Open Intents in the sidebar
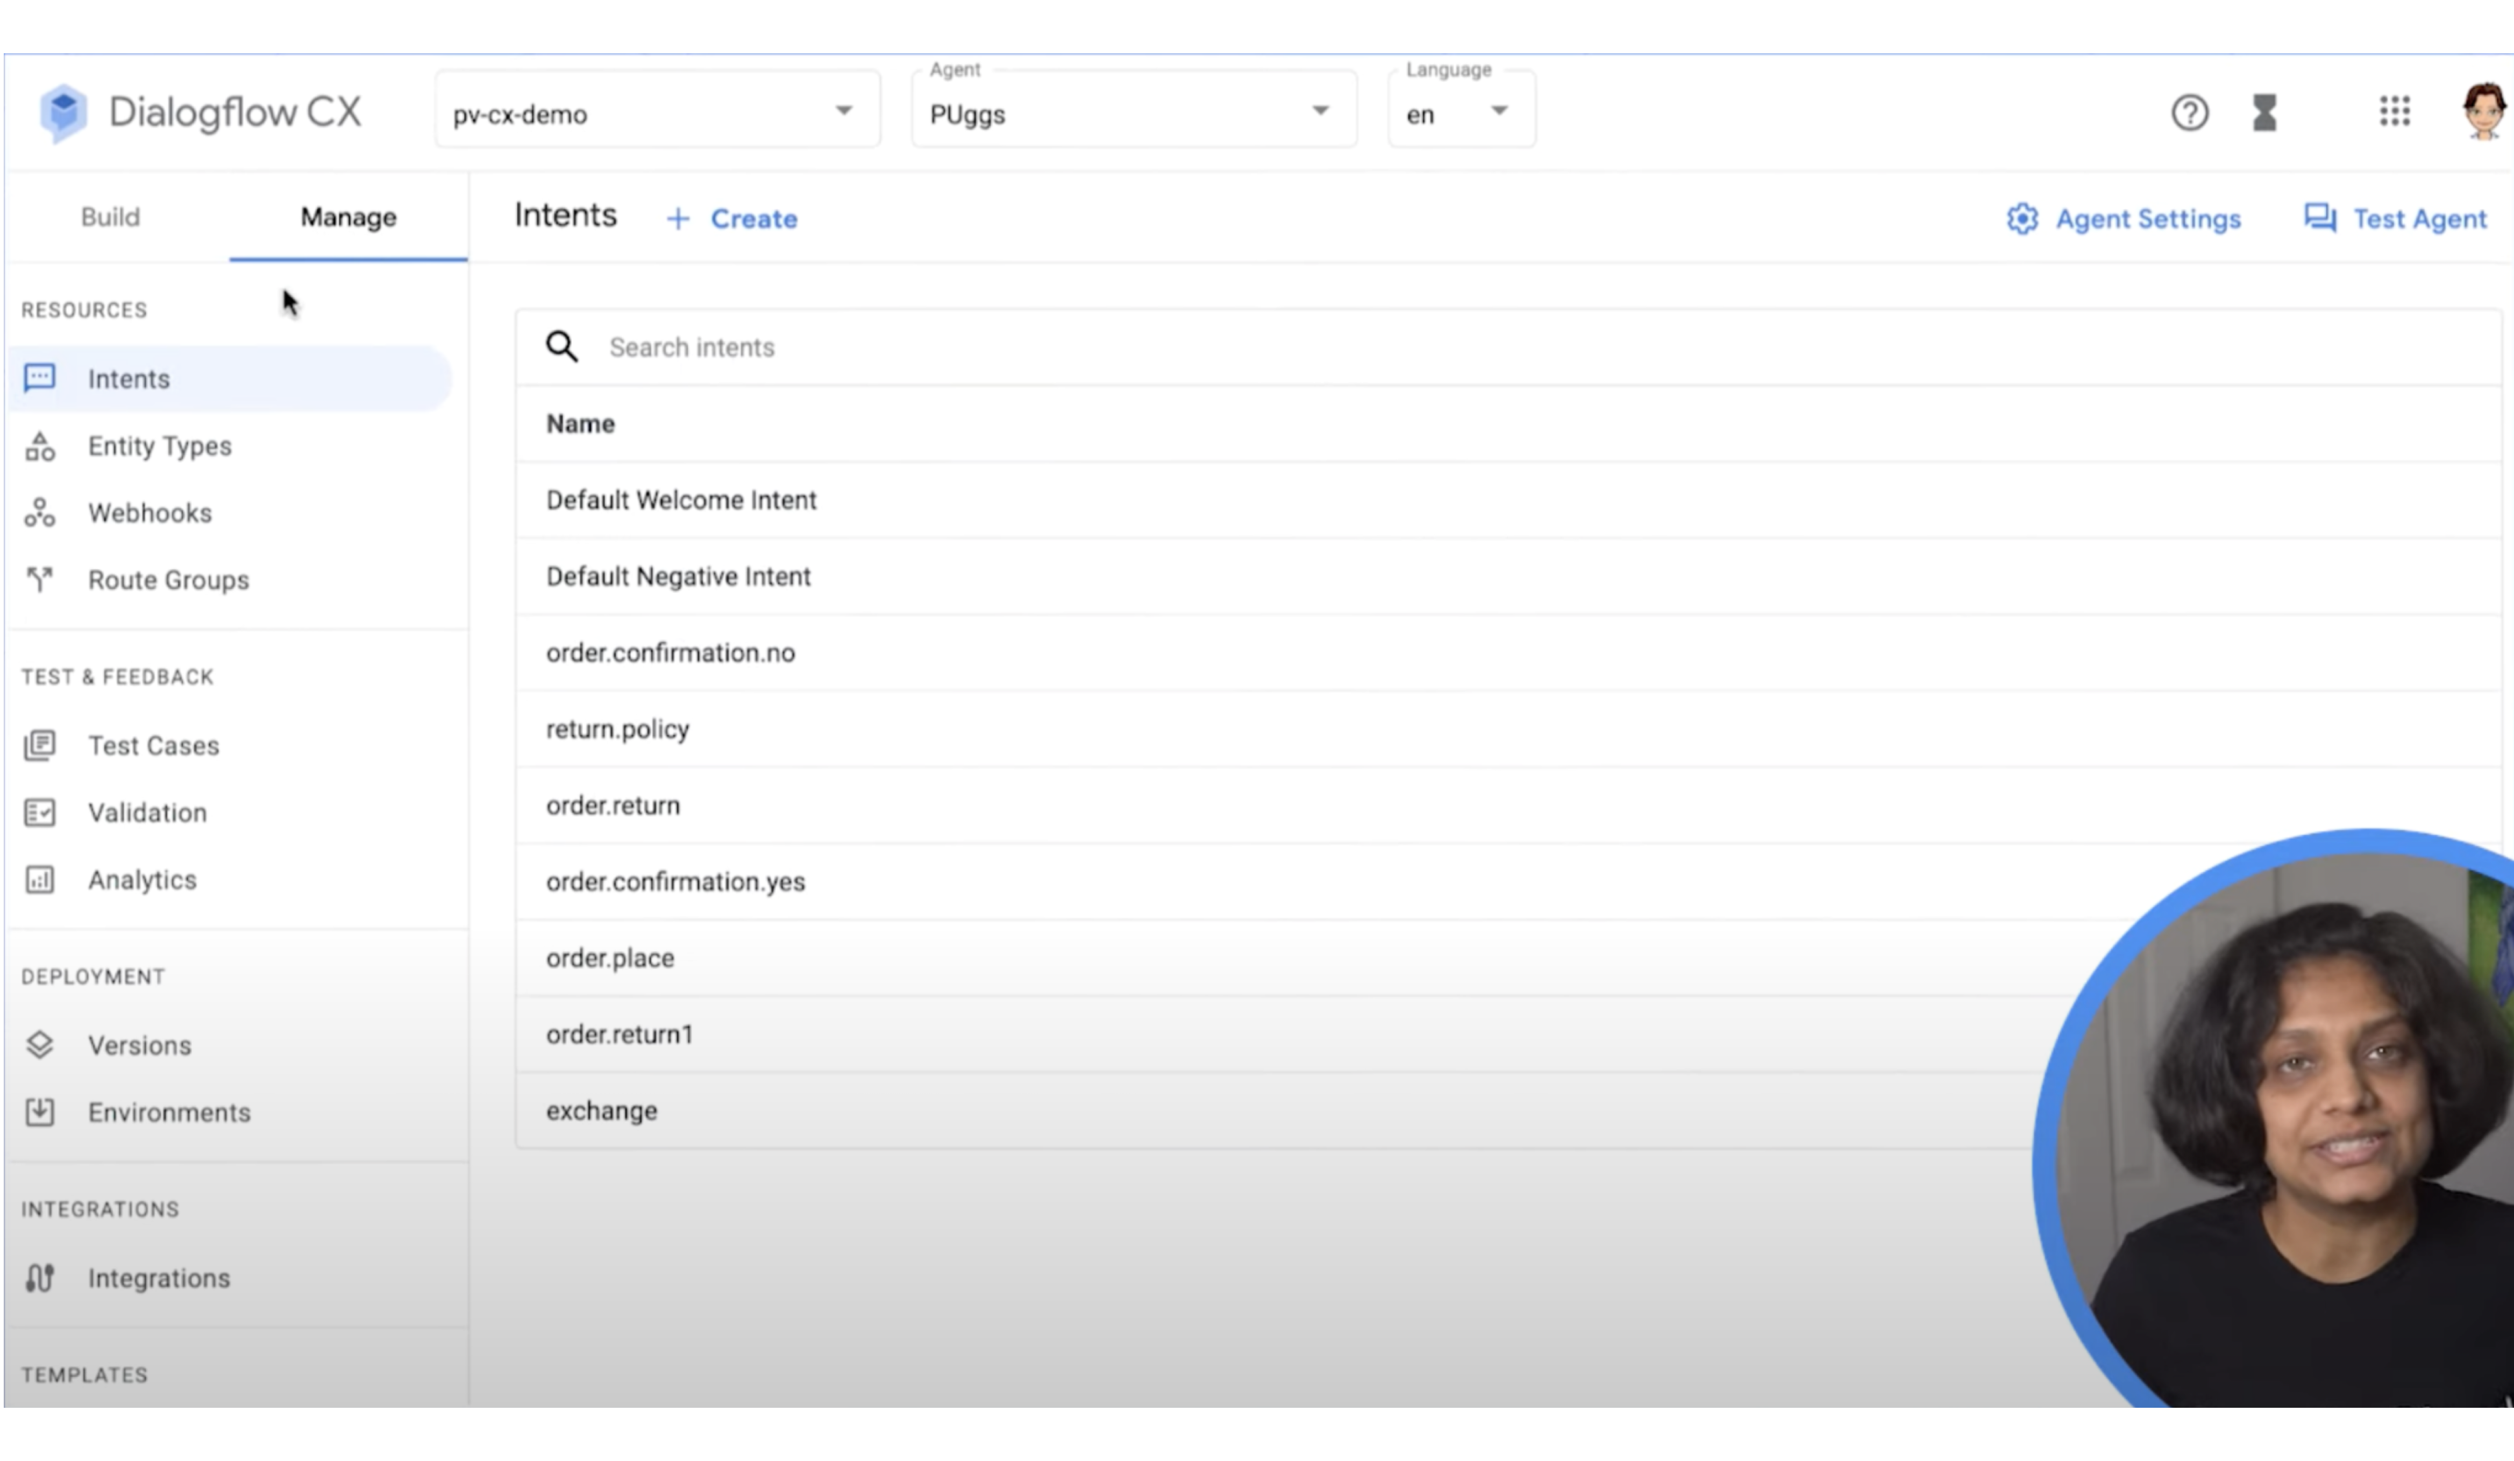The image size is (2514, 1461). (x=231, y=378)
